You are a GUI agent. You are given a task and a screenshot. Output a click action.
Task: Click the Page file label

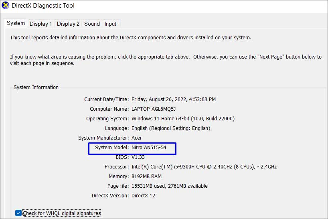(118, 186)
